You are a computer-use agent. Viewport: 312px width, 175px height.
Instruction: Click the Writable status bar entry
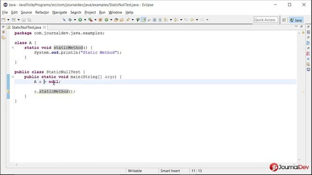pyautogui.click(x=135, y=171)
